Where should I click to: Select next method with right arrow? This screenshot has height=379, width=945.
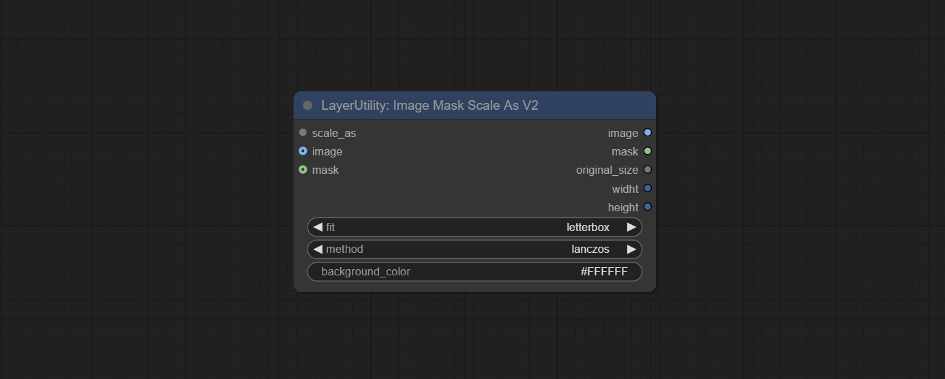point(631,249)
